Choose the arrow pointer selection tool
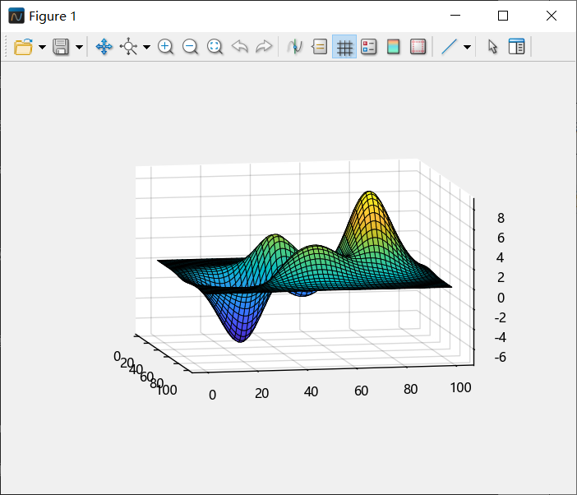The image size is (577, 495). pyautogui.click(x=492, y=47)
